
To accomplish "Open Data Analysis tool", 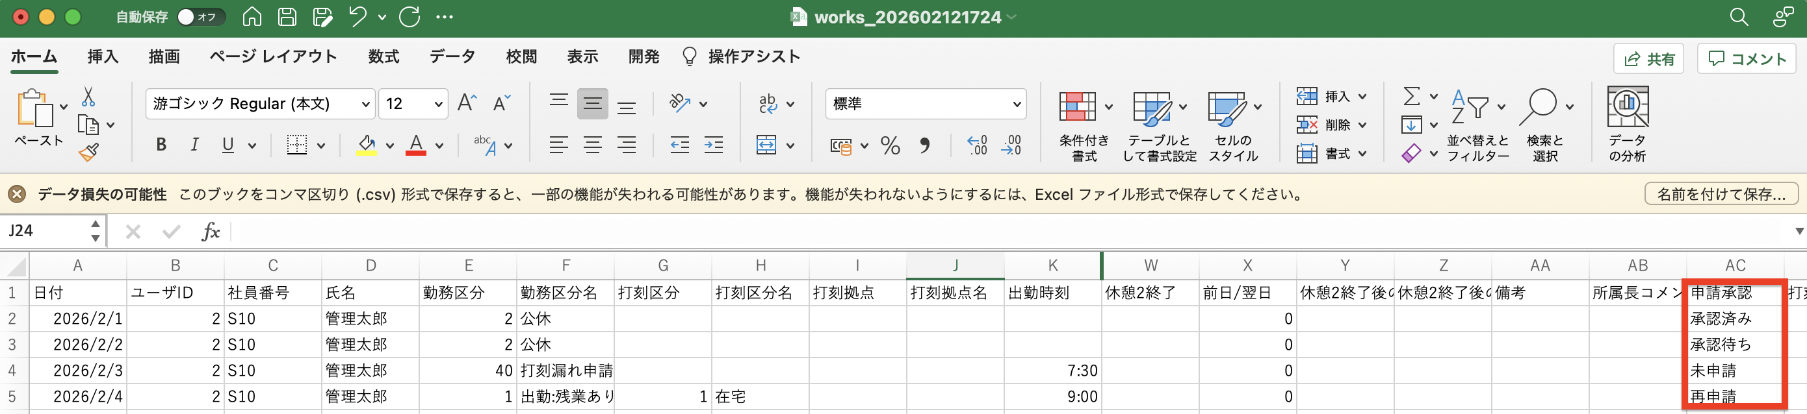I will [x=1627, y=124].
